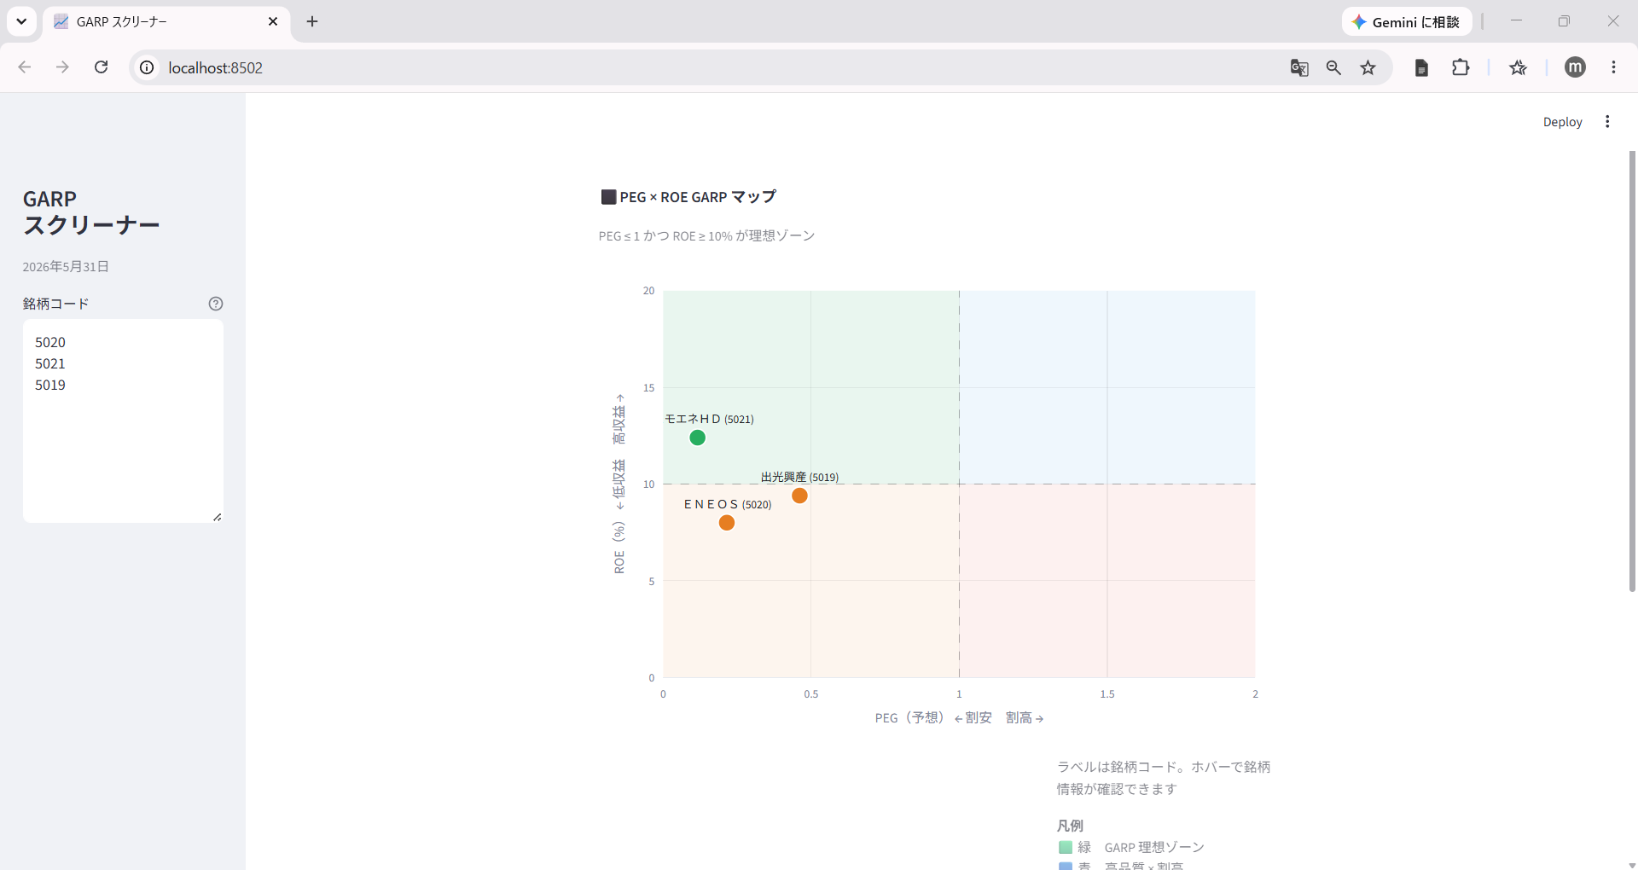The image size is (1638, 870).
Task: Click the green GARP 理想ゾーン legend swatch
Action: point(1066,847)
